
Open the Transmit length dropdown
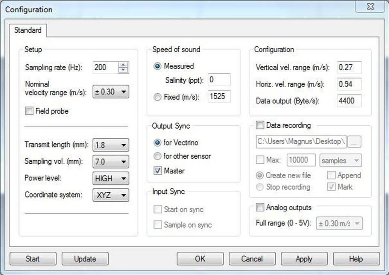pyautogui.click(x=111, y=145)
